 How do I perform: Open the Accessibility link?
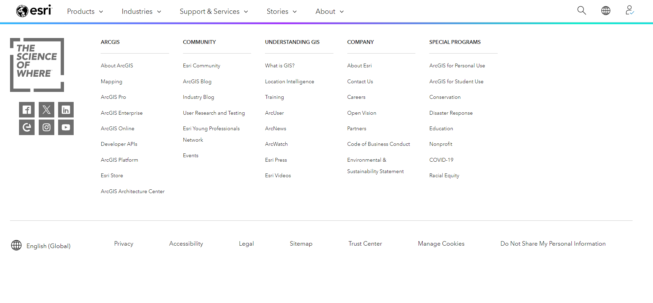[x=186, y=244]
